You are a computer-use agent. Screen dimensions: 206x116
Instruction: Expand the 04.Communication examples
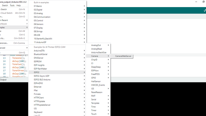[57, 17]
